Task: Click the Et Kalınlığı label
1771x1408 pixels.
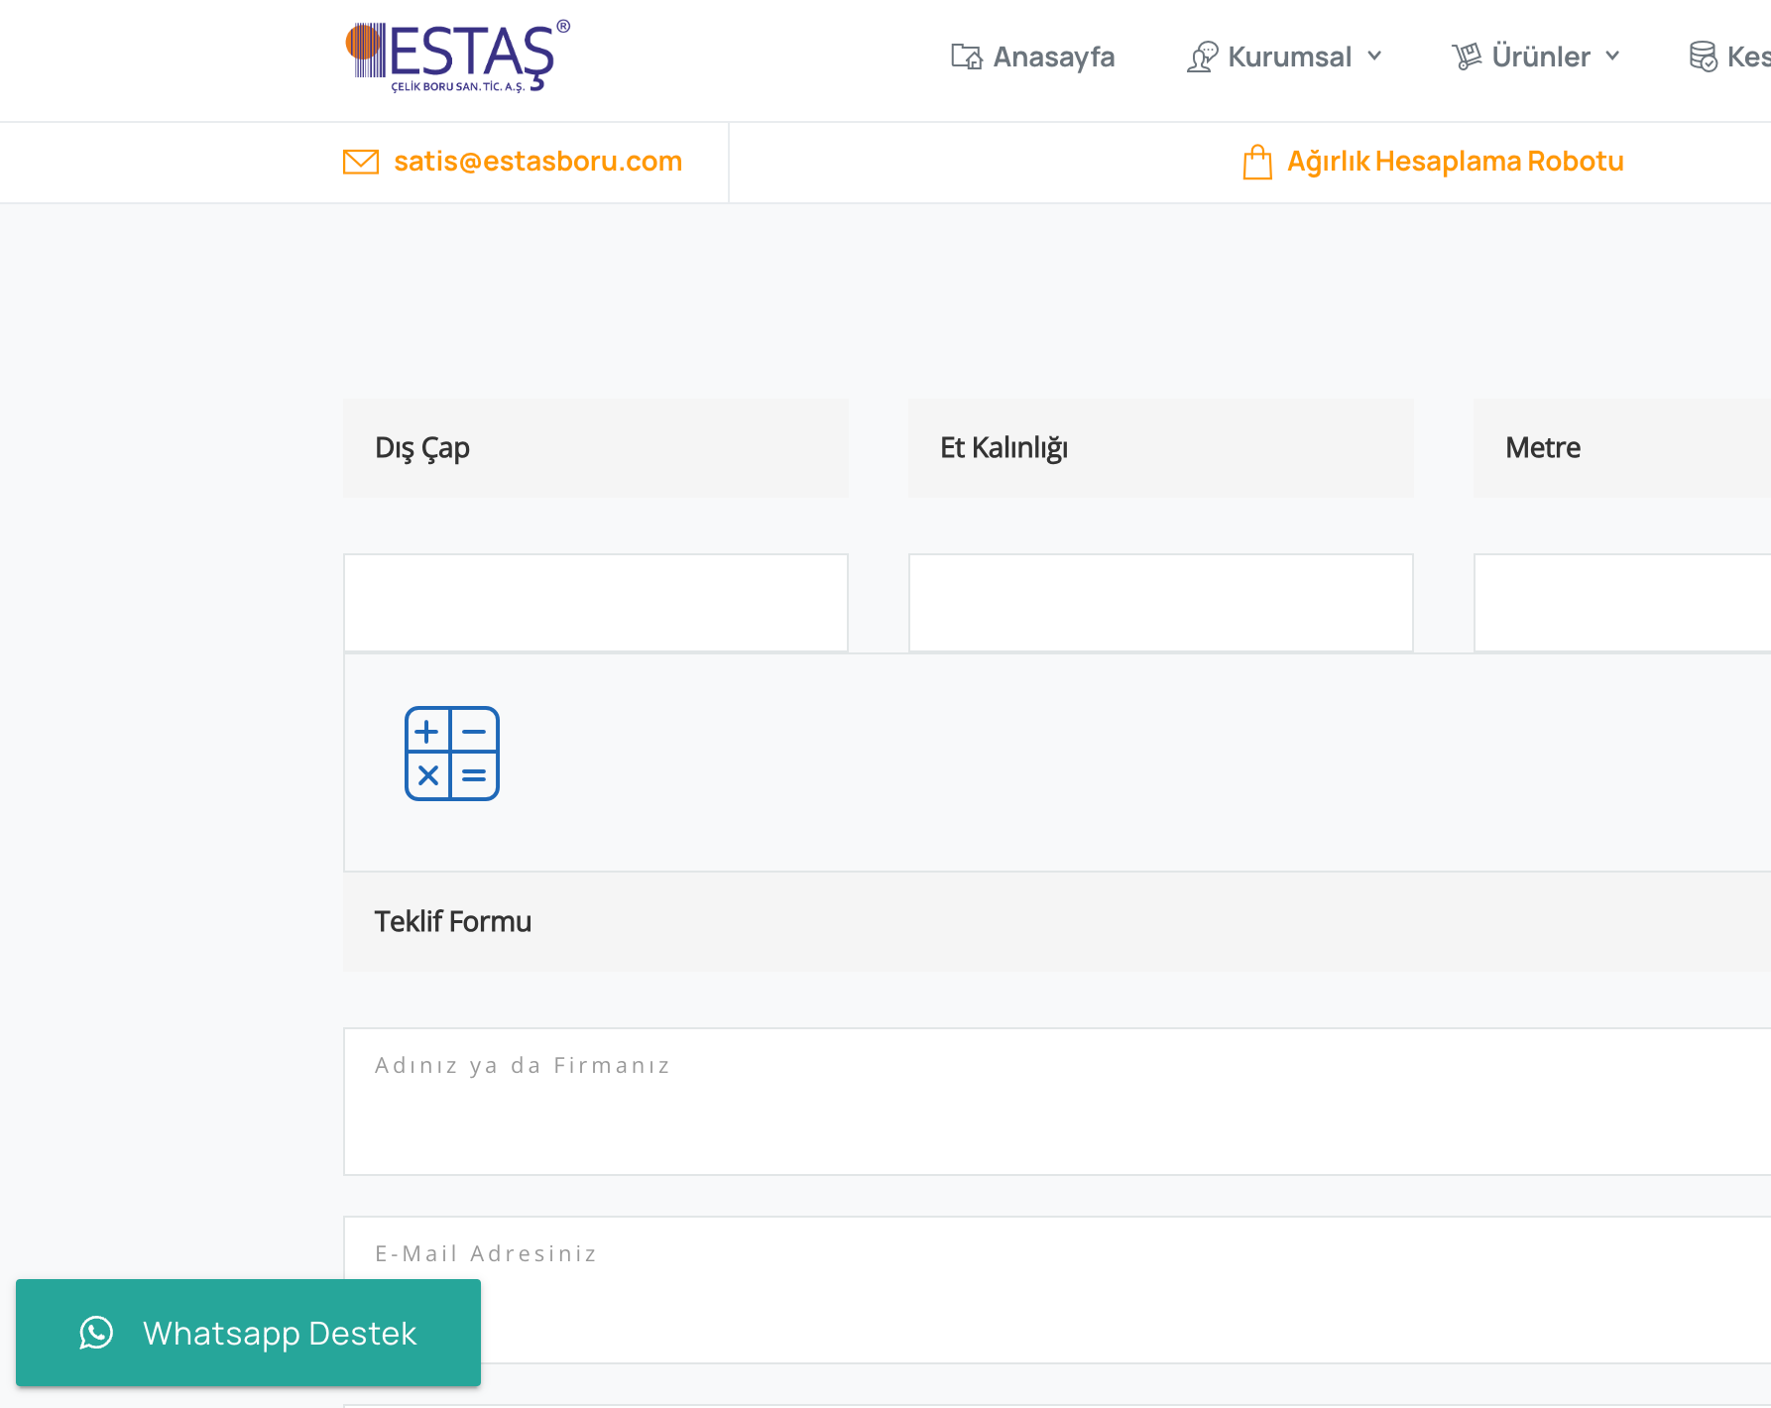Action: point(1004,448)
